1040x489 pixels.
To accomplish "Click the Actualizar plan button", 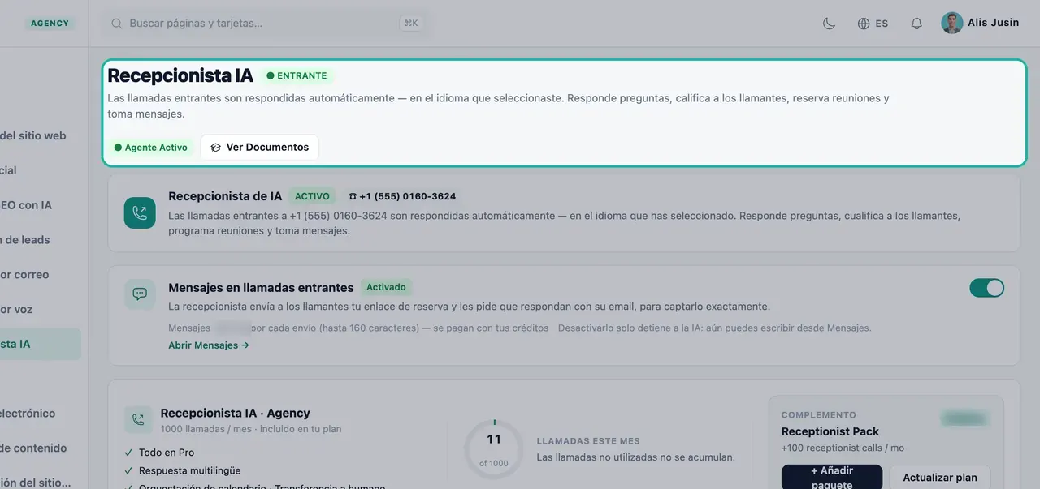I will pos(940,477).
